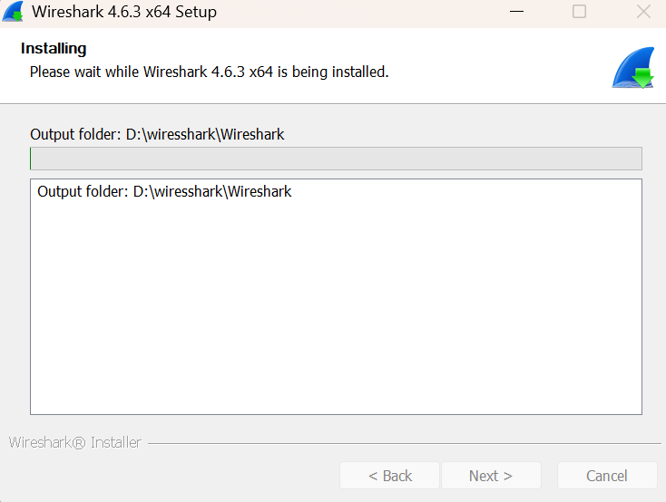Click the Installing heading
The height and width of the screenshot is (502, 666).
click(54, 48)
